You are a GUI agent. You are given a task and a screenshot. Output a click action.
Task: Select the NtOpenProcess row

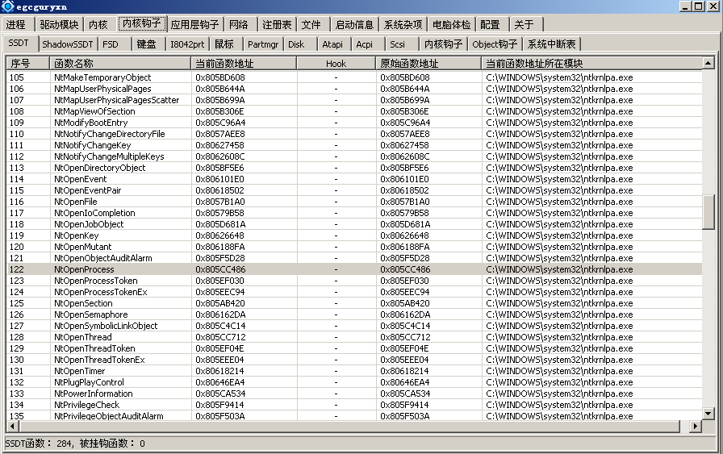coord(84,269)
